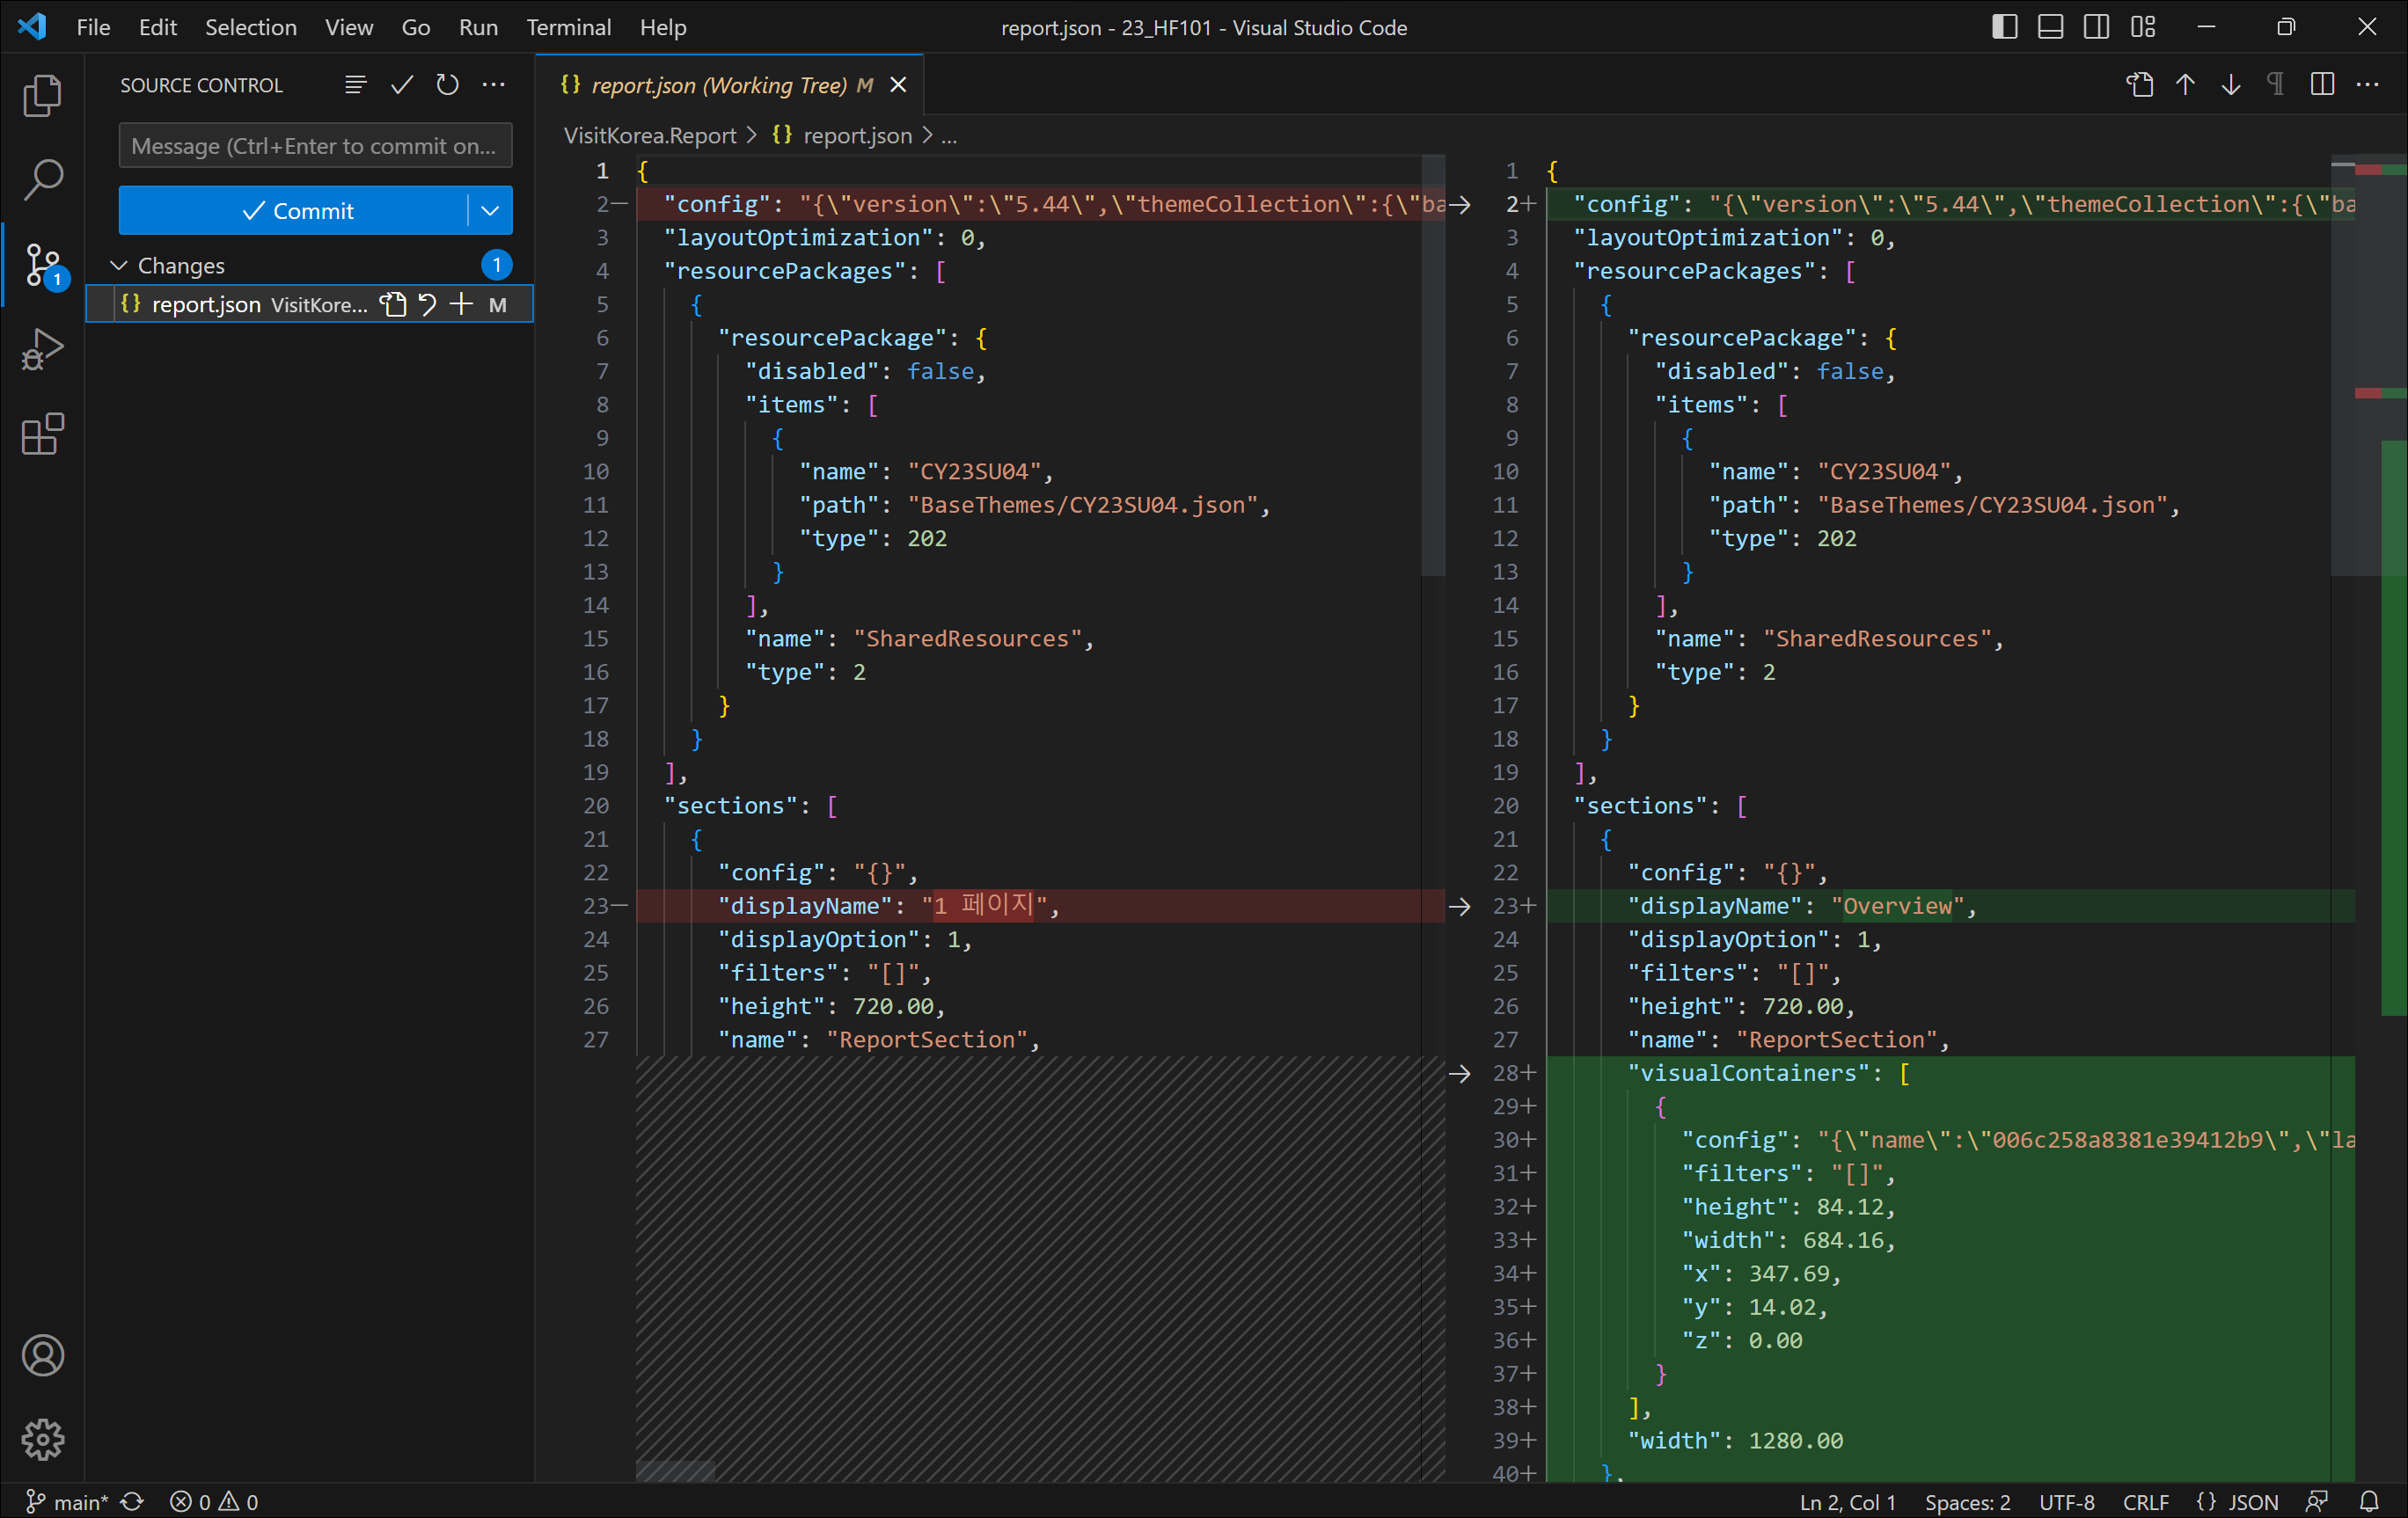Stage changes for report.json with plus icon
This screenshot has width=2408, height=1518.
coord(461,305)
